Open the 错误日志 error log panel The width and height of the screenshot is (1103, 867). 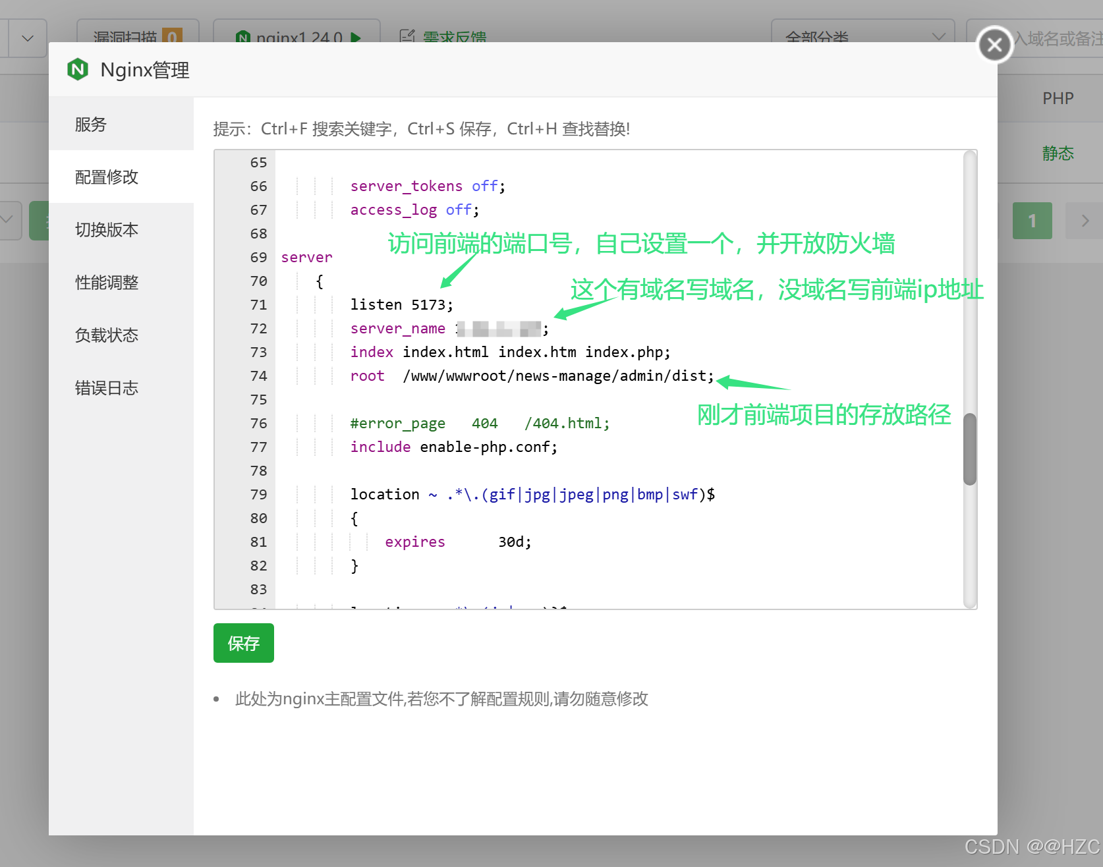106,387
